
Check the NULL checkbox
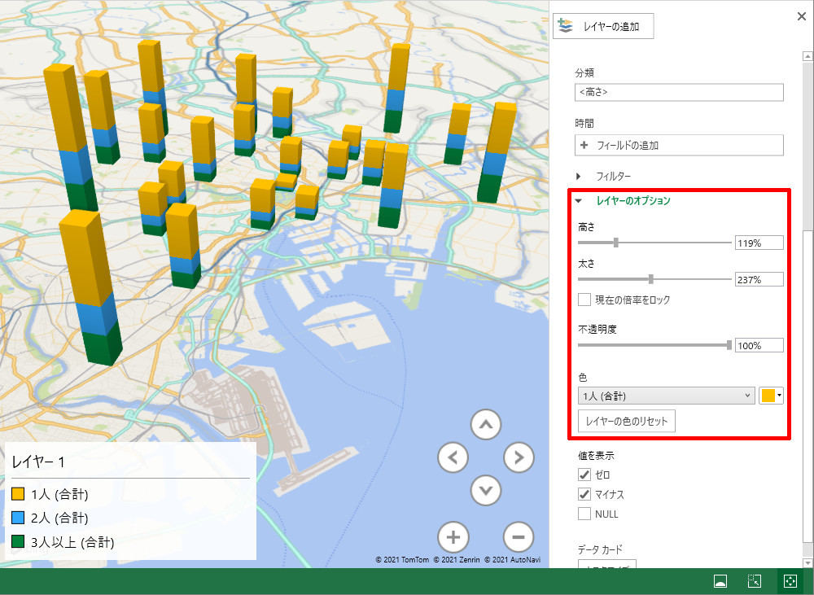pyautogui.click(x=584, y=514)
